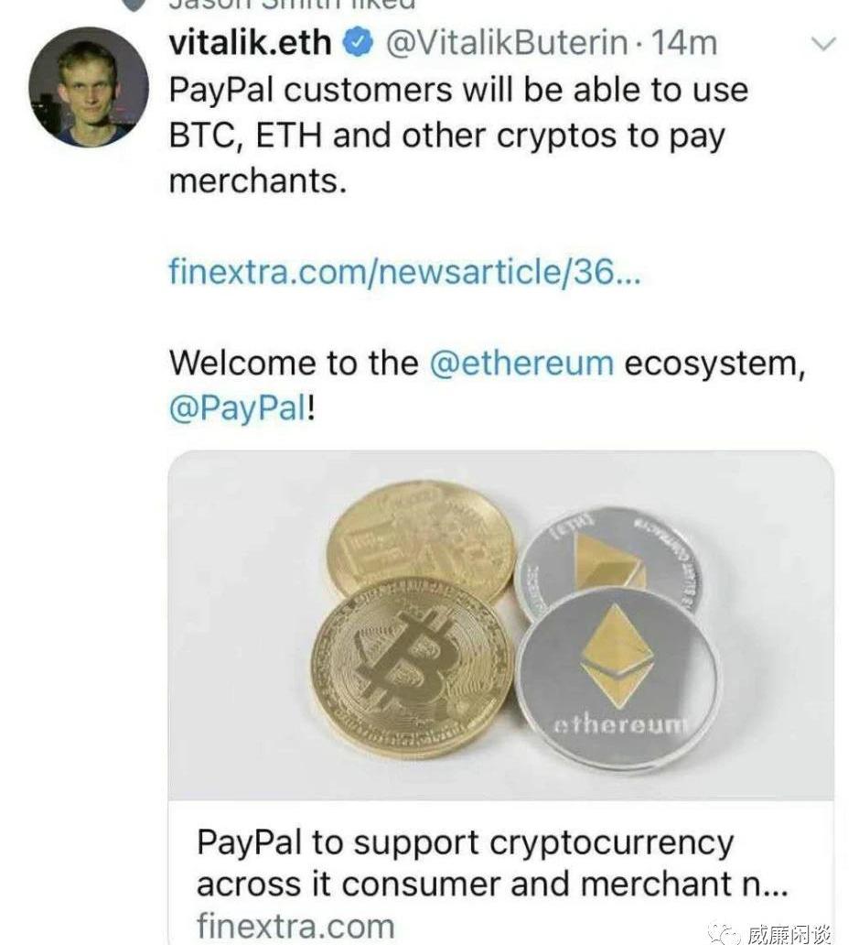Viewport: 859px width, 945px height.
Task: Click the 威廉闲谈 watermark text
Action: (789, 934)
